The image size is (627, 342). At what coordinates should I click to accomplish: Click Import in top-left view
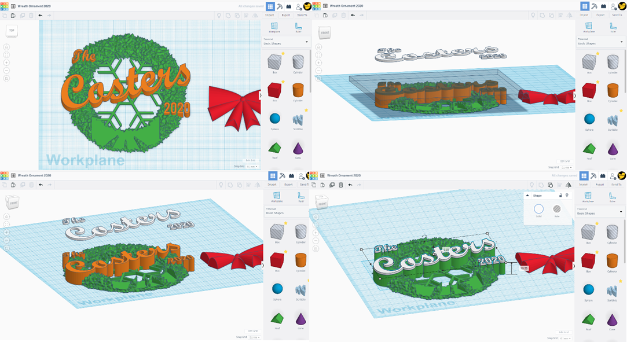coord(270,15)
